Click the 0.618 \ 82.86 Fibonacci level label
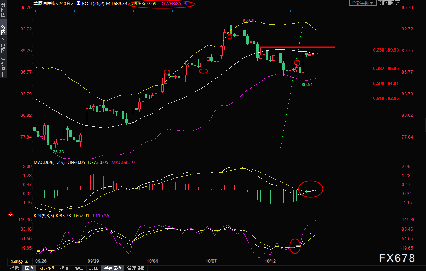This screenshot has width=426, height=271. 386,98
